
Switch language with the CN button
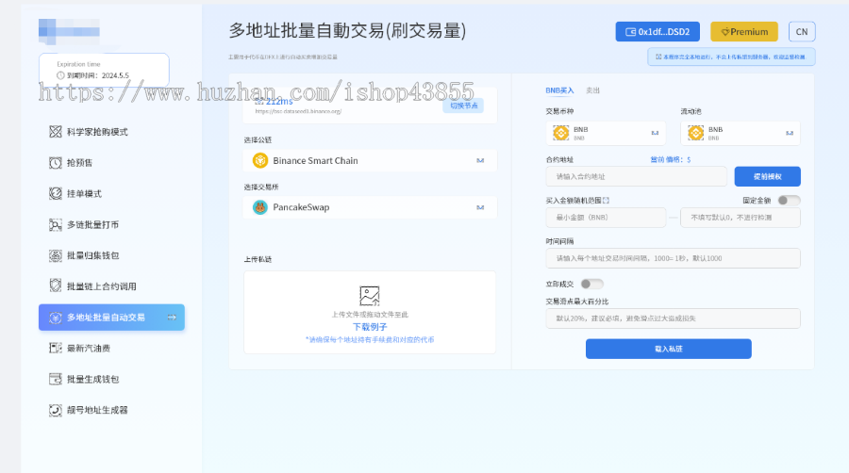802,32
